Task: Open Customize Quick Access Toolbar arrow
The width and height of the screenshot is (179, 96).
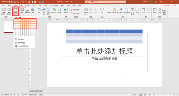Action: (x=47, y=2)
